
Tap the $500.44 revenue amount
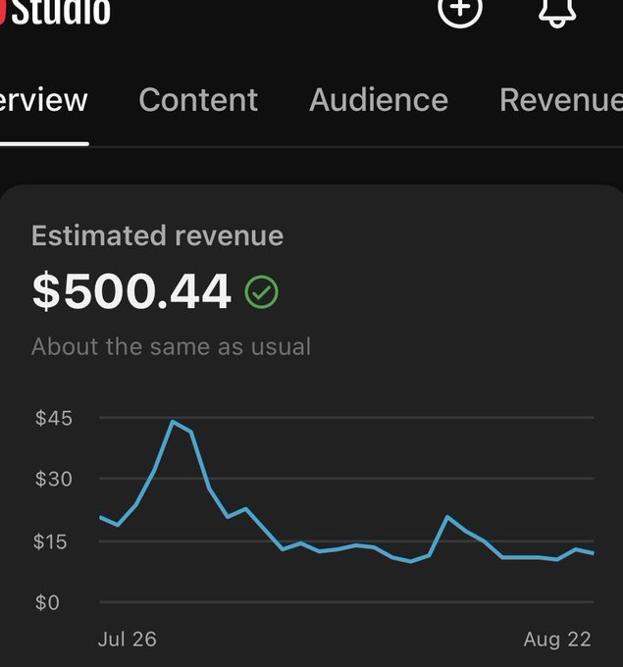[x=131, y=291]
